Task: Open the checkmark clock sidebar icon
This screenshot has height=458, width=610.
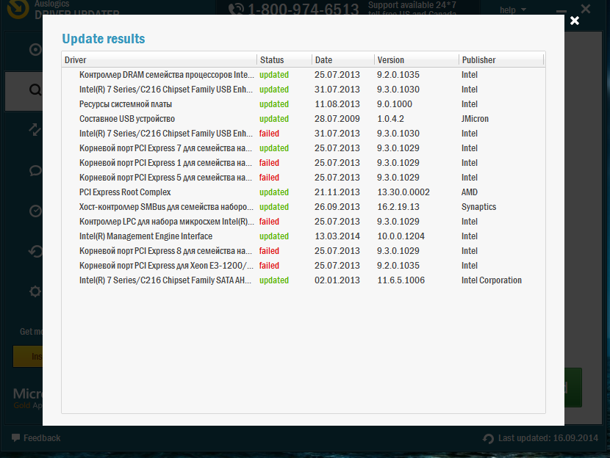Action: (x=35, y=211)
